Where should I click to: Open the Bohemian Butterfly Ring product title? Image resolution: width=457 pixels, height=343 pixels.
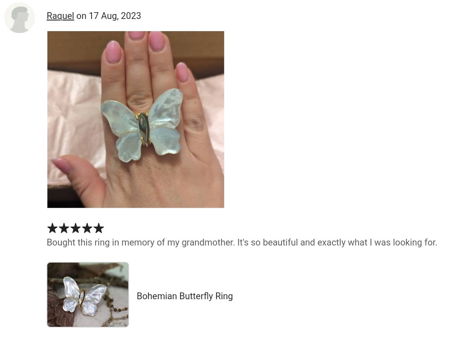pyautogui.click(x=185, y=296)
